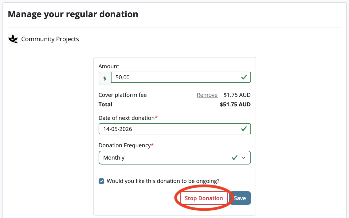Select the Community Projects campaign entry
349x218 pixels.
[x=50, y=39]
